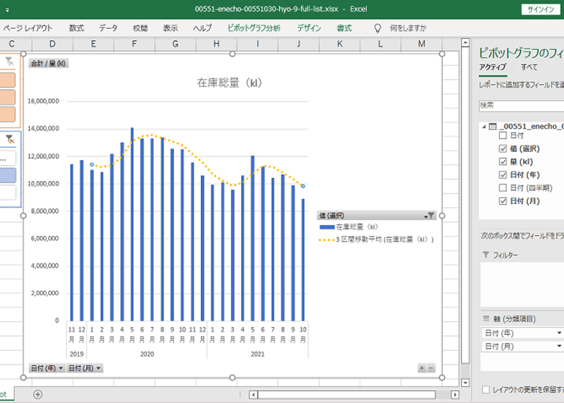Click the horizontal scrollbar left arrow
The height and width of the screenshot is (403, 564).
(x=253, y=394)
